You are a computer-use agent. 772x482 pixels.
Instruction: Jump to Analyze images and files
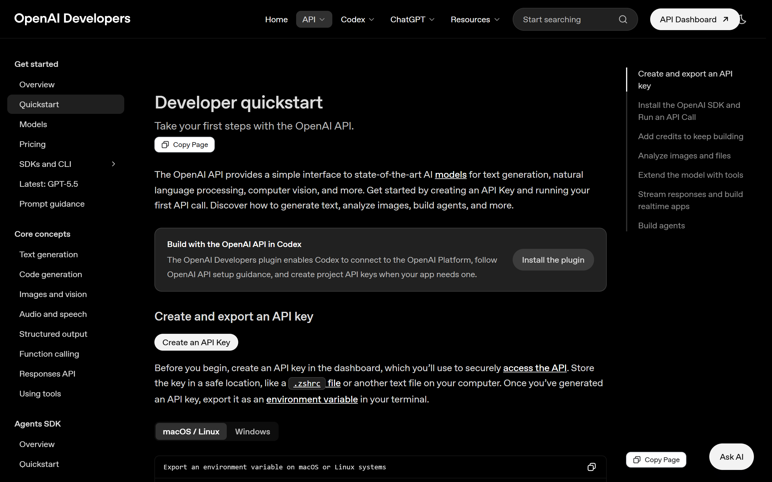684,155
